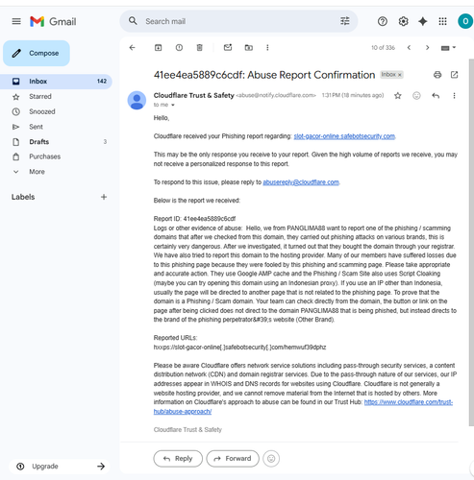Add emoji reaction beside the star
The width and height of the screenshot is (474, 480).
tap(416, 95)
